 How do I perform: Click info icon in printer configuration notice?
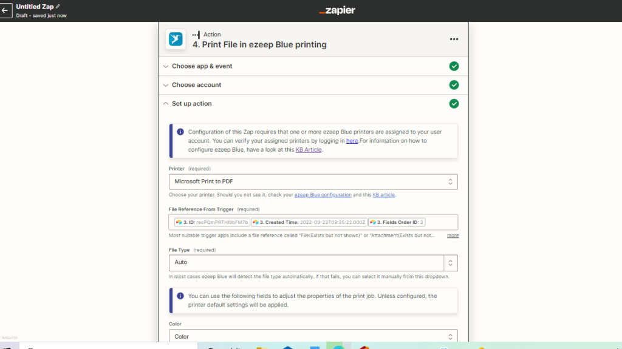coord(180,132)
